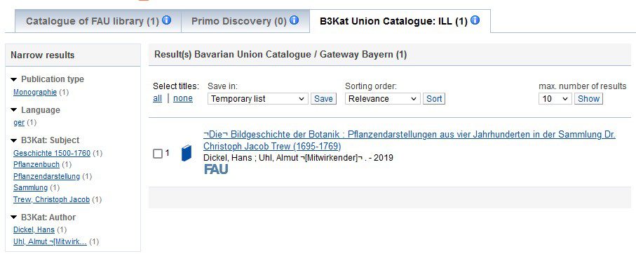Click info icon beside B3Kat Union Catalogue
Image resolution: width=636 pixels, height=254 pixels.
point(475,20)
